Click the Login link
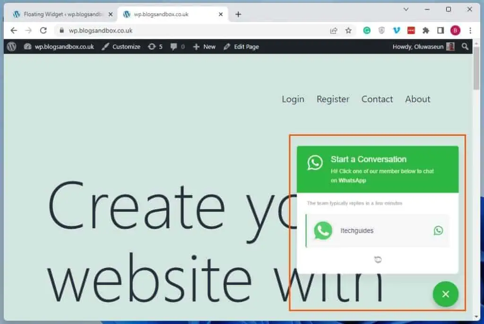This screenshot has width=484, height=324. pyautogui.click(x=293, y=99)
